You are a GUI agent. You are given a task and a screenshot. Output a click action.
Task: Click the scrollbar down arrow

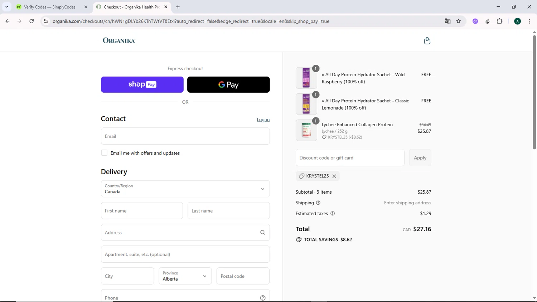point(534,298)
